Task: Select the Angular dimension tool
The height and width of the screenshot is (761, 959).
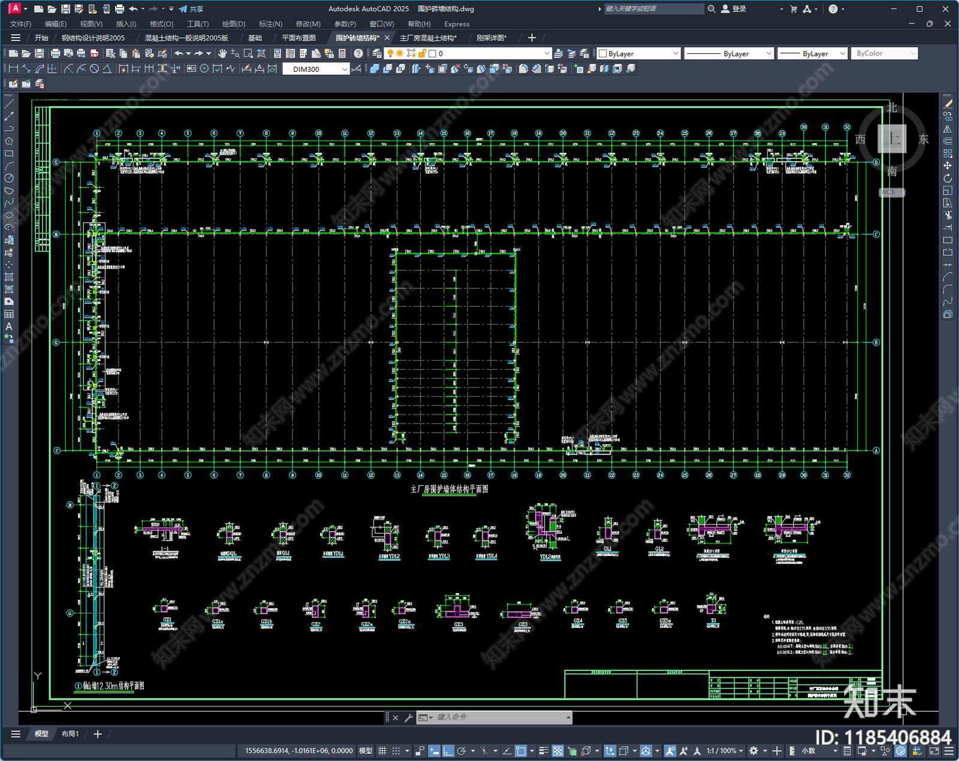Action: (107, 69)
